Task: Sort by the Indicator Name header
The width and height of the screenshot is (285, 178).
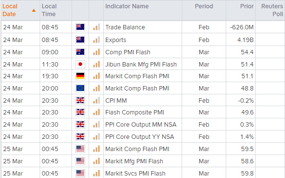Action: pos(127,6)
